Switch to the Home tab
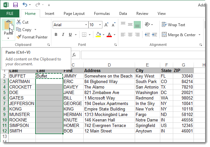This screenshot has height=147, width=210. (30, 14)
